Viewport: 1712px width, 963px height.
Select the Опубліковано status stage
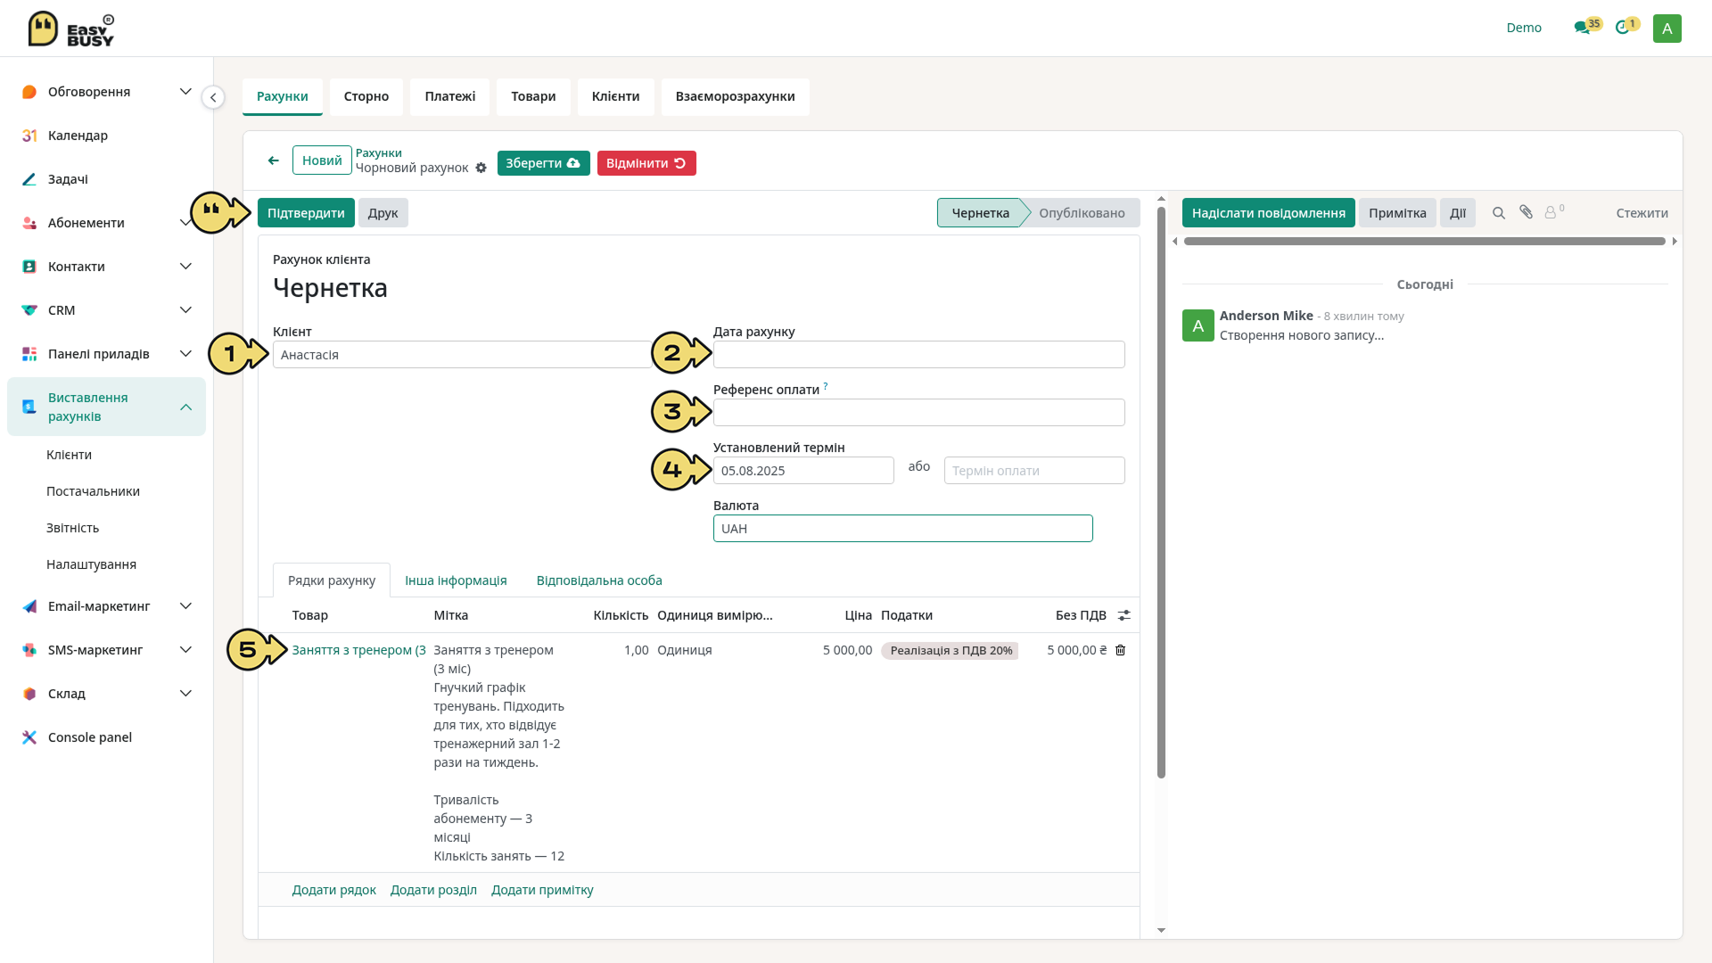tap(1081, 213)
